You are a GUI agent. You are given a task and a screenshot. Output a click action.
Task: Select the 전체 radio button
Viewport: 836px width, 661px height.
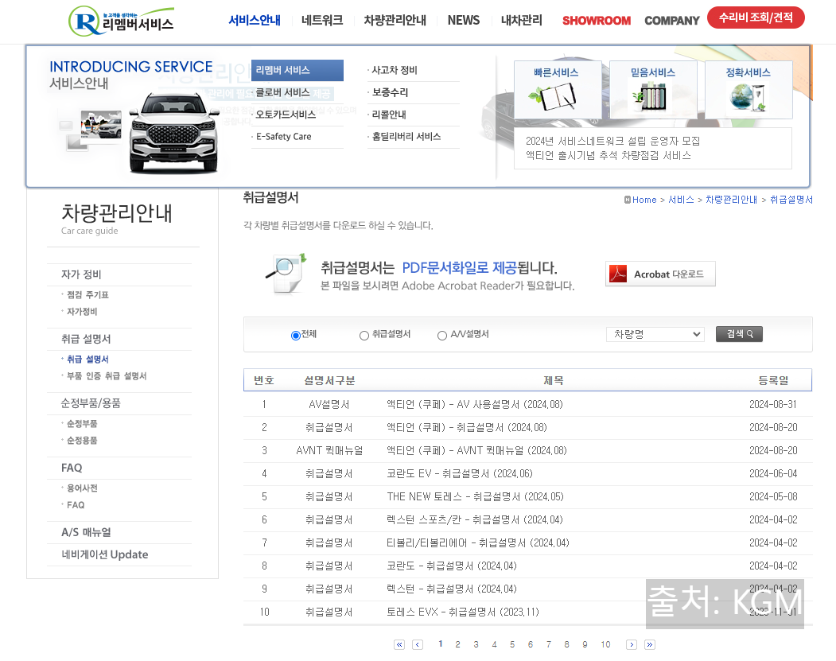pos(295,335)
